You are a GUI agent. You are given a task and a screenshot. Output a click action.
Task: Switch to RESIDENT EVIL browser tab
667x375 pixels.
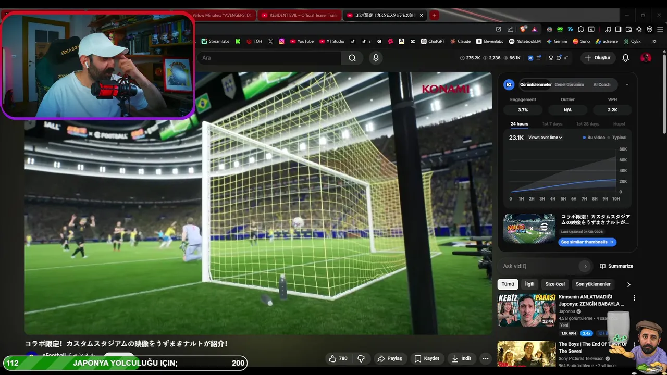299,15
